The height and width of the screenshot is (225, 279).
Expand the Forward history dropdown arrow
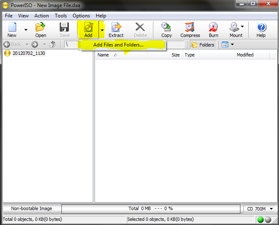point(44,44)
